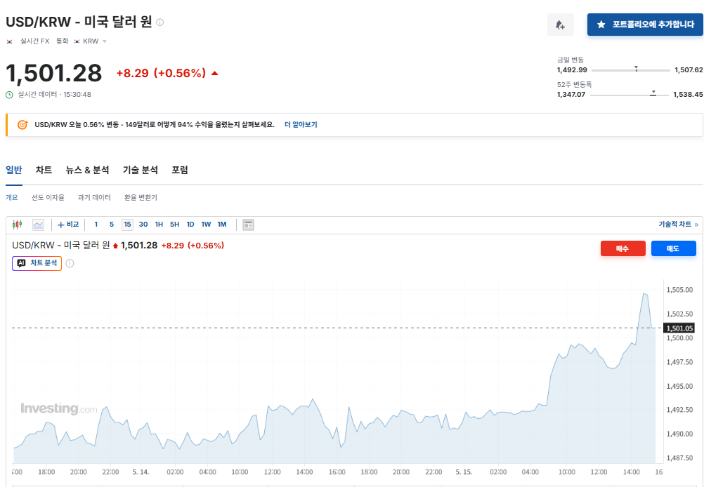704x487 pixels.
Task: Click the 1,501.05 price marker on axis
Action: (x=679, y=328)
